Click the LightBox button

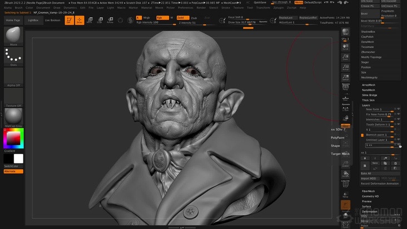33,20
